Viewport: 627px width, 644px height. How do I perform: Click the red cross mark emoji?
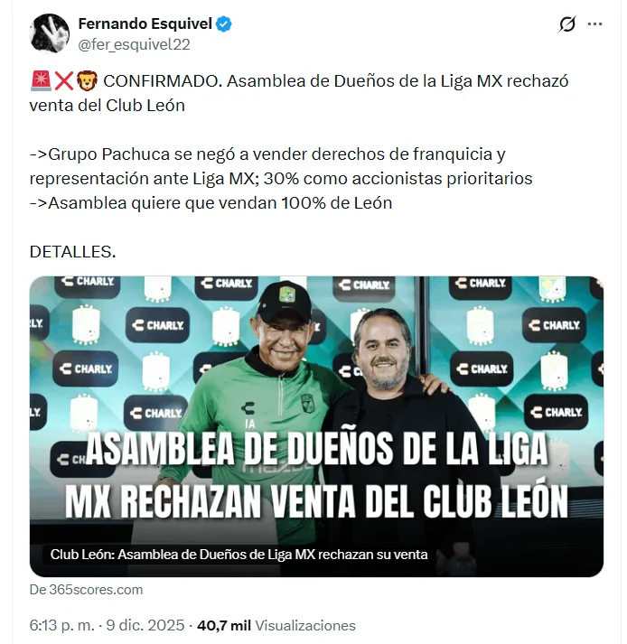coord(63,81)
